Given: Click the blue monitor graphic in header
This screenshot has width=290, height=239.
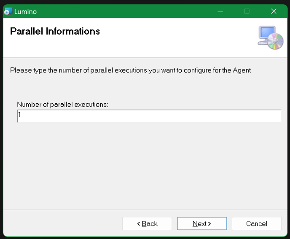Looking at the screenshot, I should (x=267, y=32).
